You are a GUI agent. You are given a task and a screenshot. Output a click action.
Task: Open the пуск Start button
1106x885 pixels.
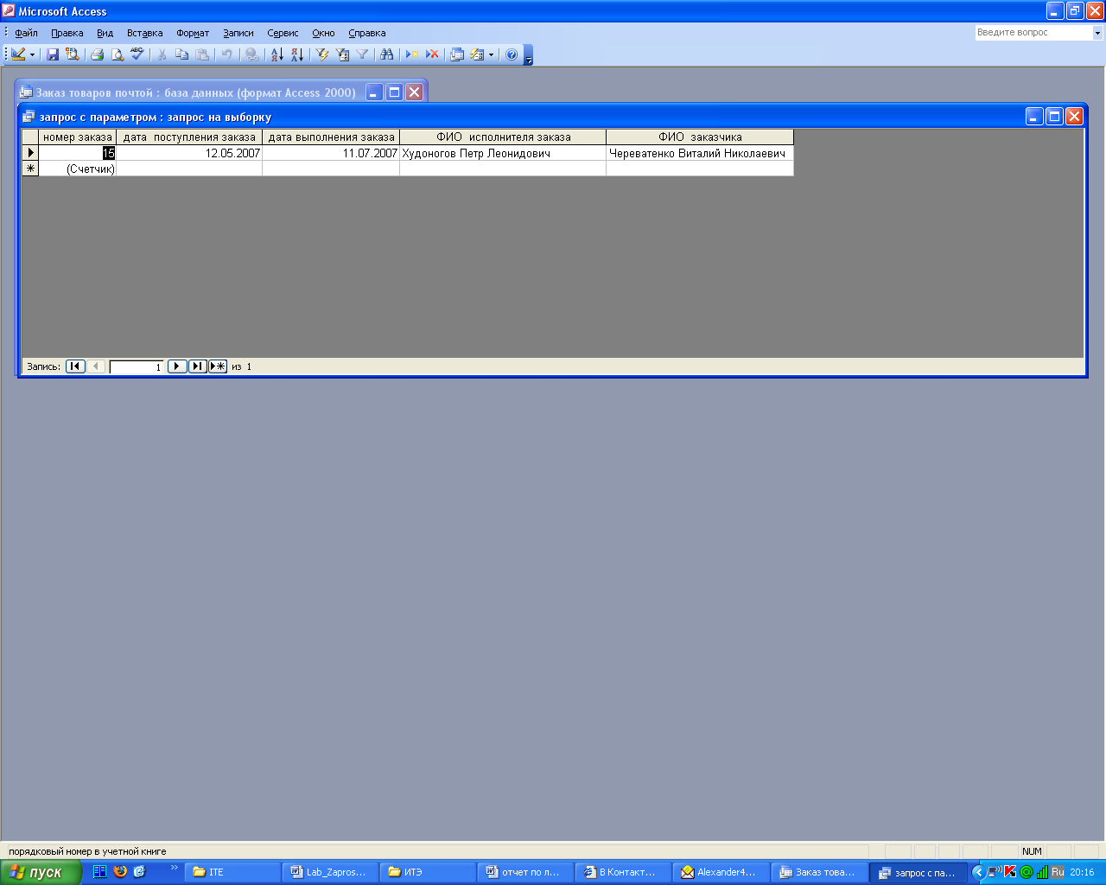(x=41, y=872)
